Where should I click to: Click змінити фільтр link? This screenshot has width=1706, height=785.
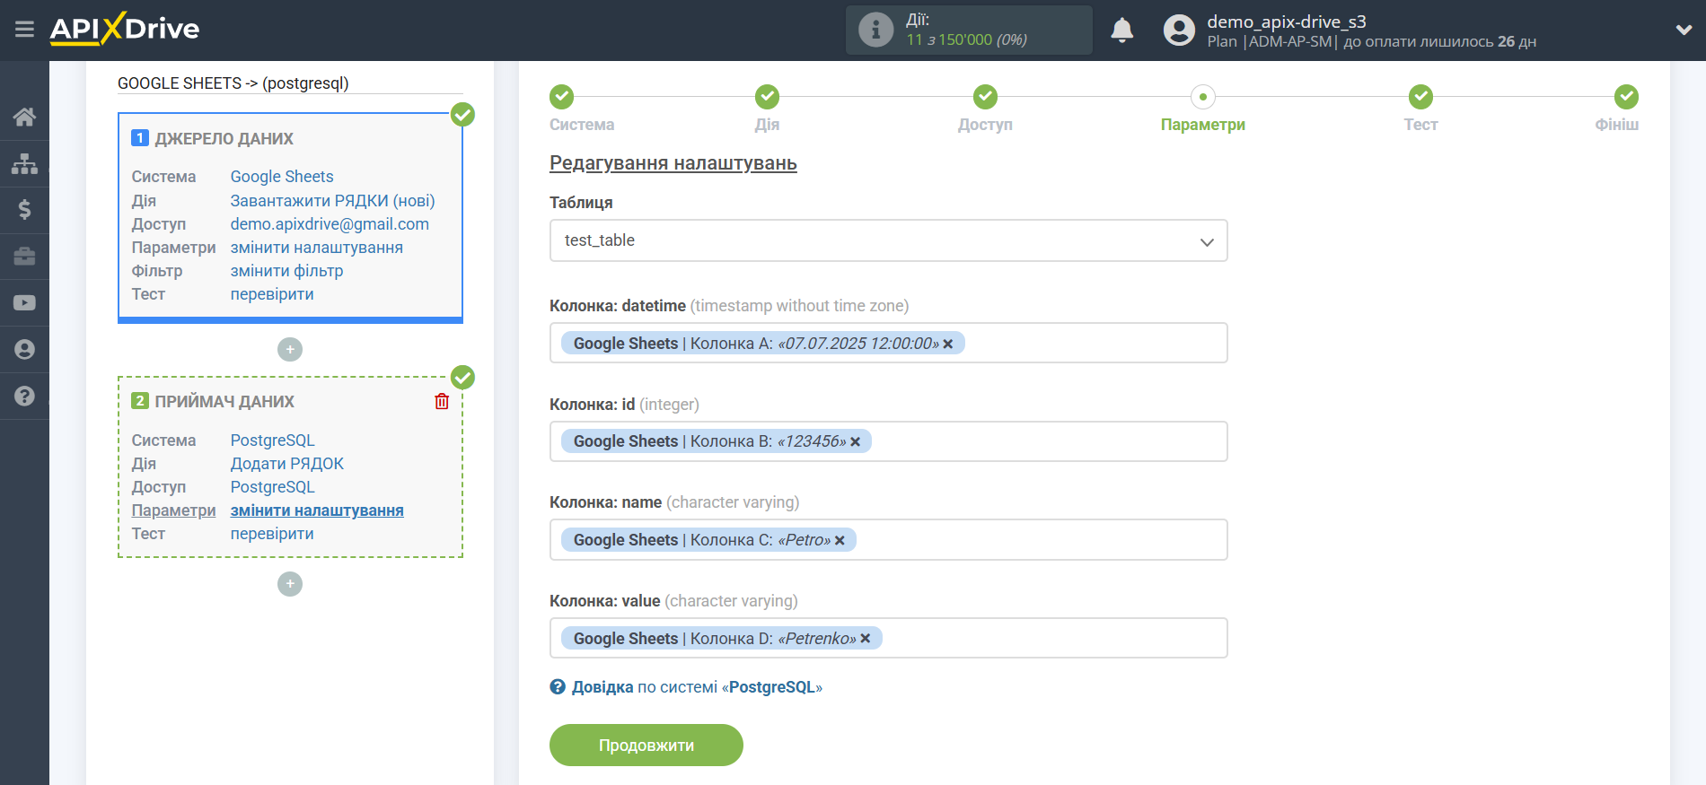[x=286, y=271]
